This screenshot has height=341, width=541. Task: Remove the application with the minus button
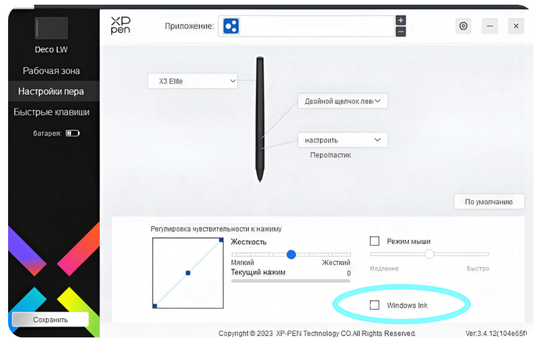(x=400, y=32)
